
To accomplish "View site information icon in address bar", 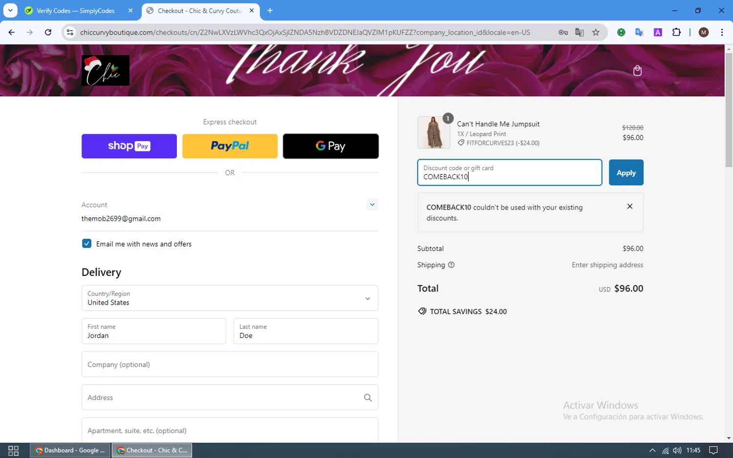I will 70,32.
